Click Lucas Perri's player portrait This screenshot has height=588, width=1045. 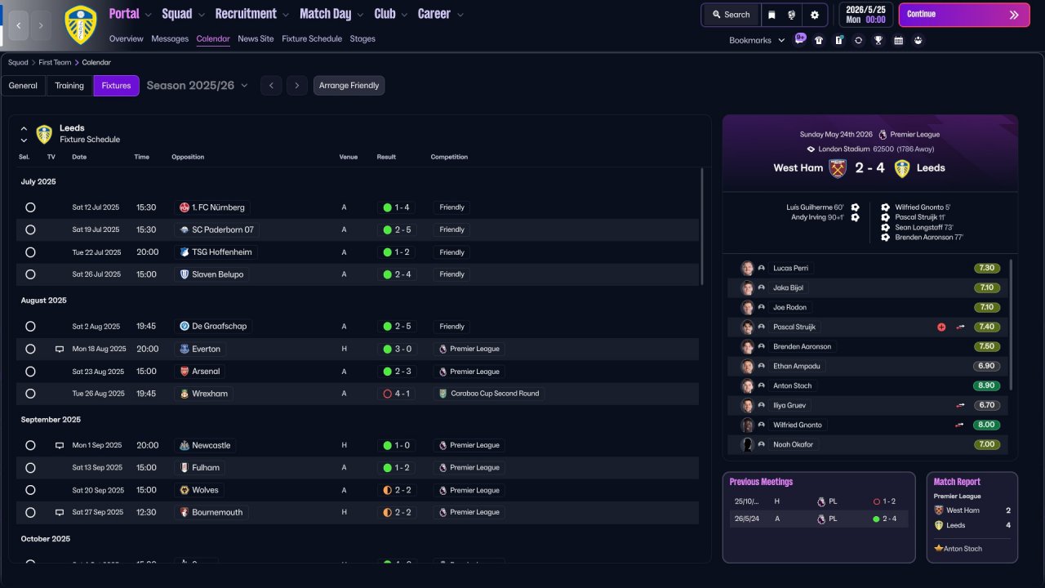(747, 268)
